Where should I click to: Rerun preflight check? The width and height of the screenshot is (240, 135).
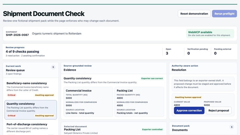click(225, 14)
